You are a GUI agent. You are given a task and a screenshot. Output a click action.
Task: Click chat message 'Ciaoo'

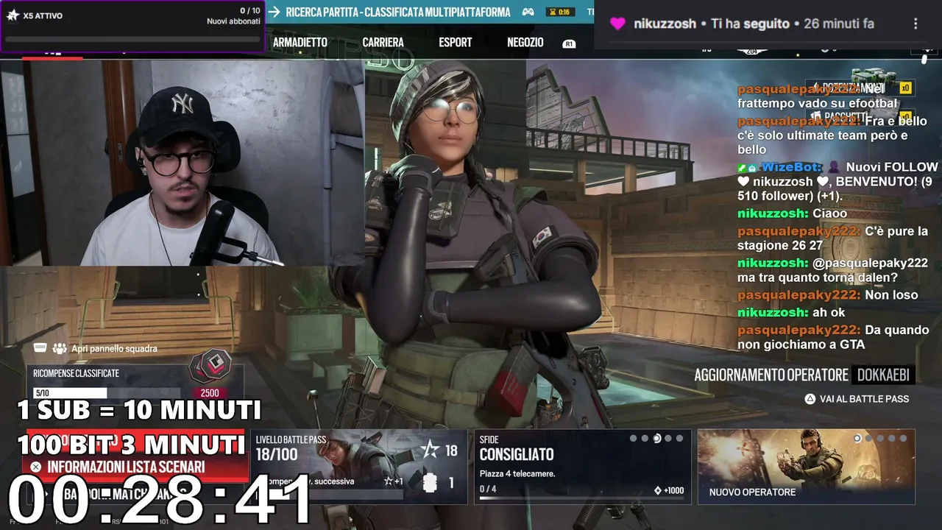click(x=829, y=213)
